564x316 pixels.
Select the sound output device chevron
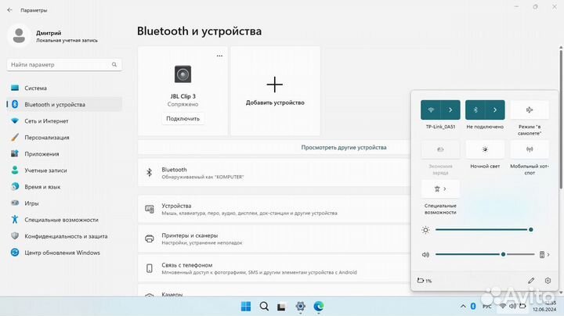pos(544,254)
